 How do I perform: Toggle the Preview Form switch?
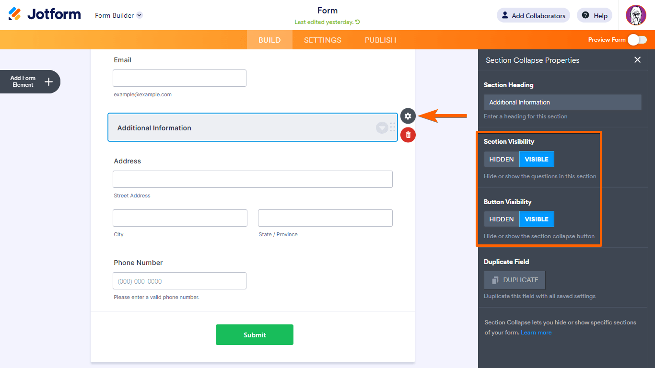coord(637,40)
